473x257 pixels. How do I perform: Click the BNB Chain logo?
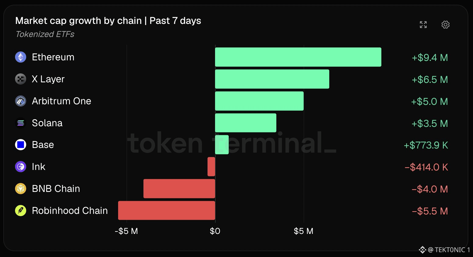(21, 189)
